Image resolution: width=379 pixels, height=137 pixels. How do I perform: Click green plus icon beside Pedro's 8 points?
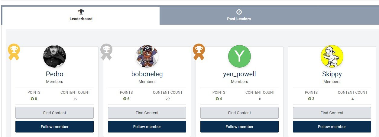pos(32,99)
